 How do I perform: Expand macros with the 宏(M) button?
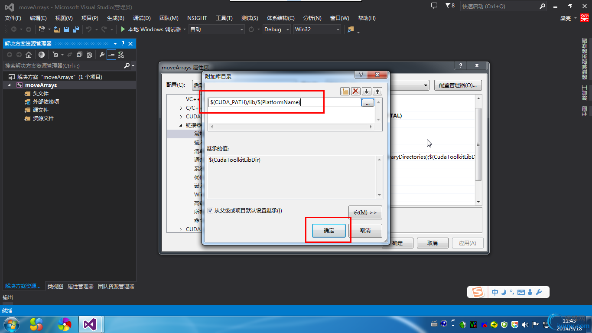[x=365, y=212]
